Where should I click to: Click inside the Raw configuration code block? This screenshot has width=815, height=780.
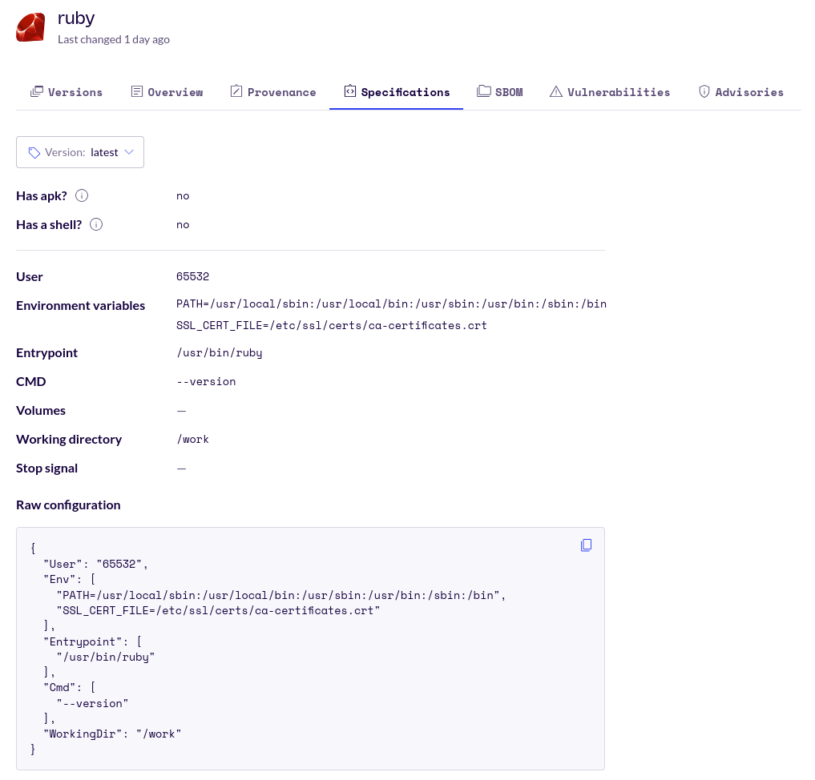(x=311, y=649)
